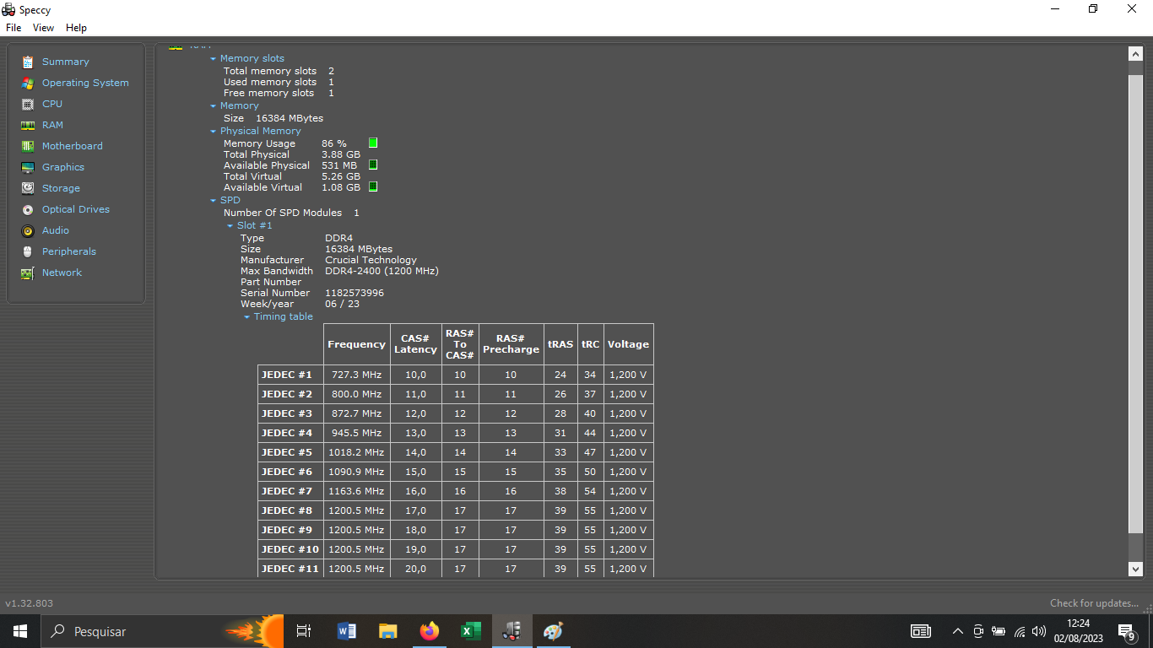Click the Voltage column header
The image size is (1153, 648).
coord(629,344)
